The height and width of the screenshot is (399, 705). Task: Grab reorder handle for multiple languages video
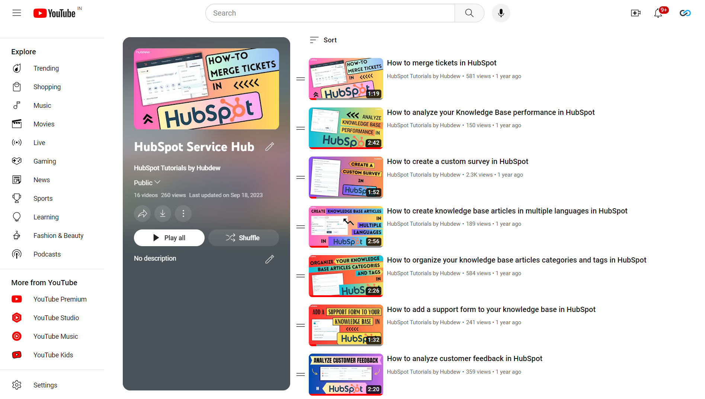coord(301,227)
